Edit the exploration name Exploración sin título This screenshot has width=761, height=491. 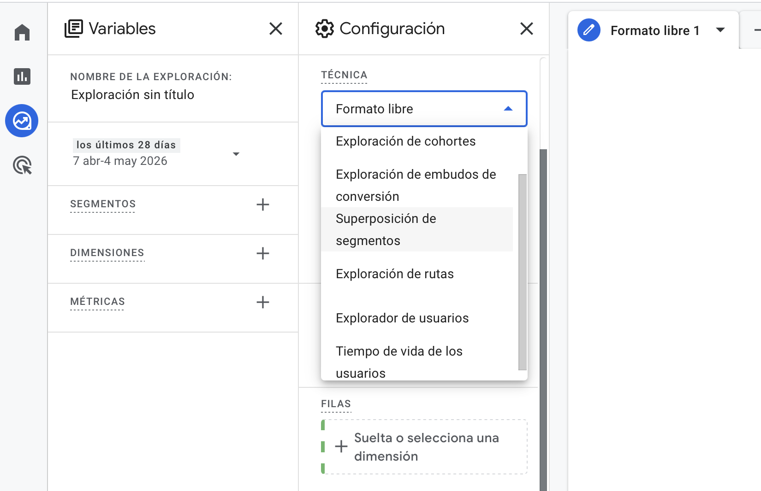pos(133,95)
